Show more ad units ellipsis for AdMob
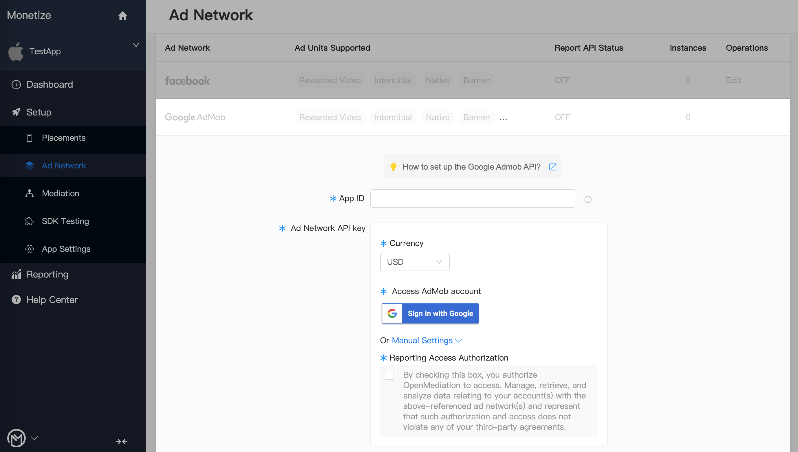 click(503, 118)
